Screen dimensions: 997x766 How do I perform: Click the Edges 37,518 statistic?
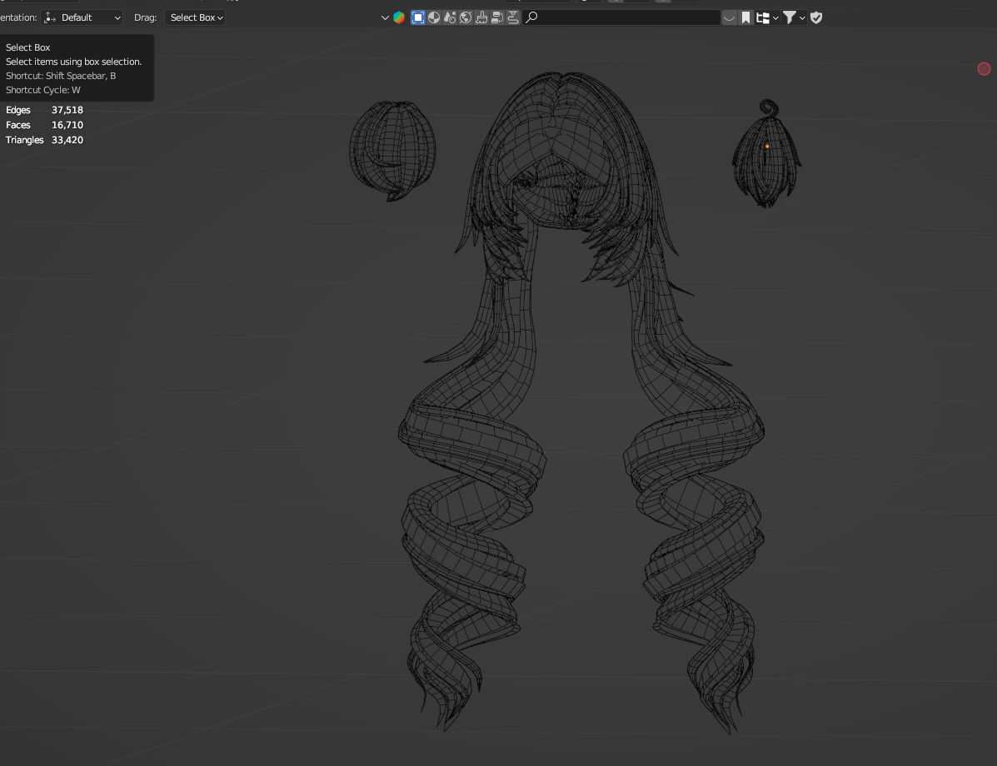[44, 110]
